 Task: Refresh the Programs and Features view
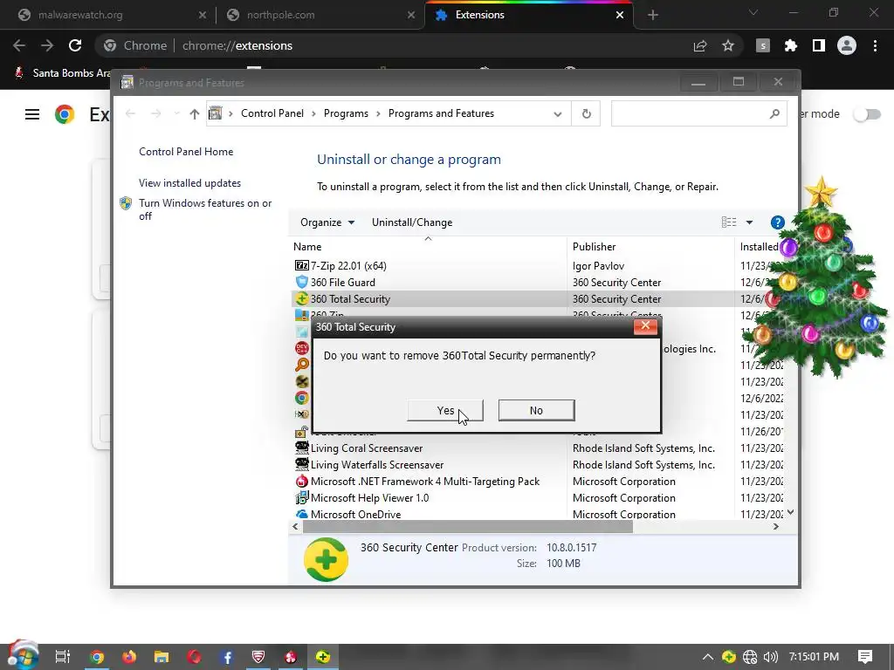(586, 114)
